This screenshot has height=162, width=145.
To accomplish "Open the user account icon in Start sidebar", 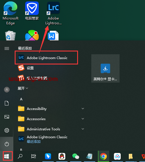I will point(7,90).
